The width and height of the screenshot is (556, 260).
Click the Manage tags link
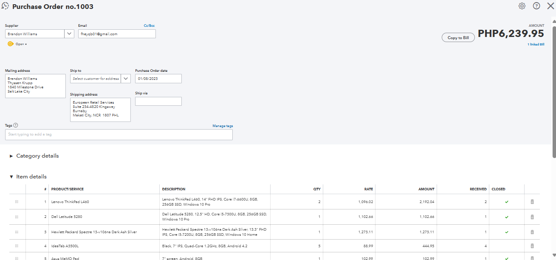click(223, 126)
